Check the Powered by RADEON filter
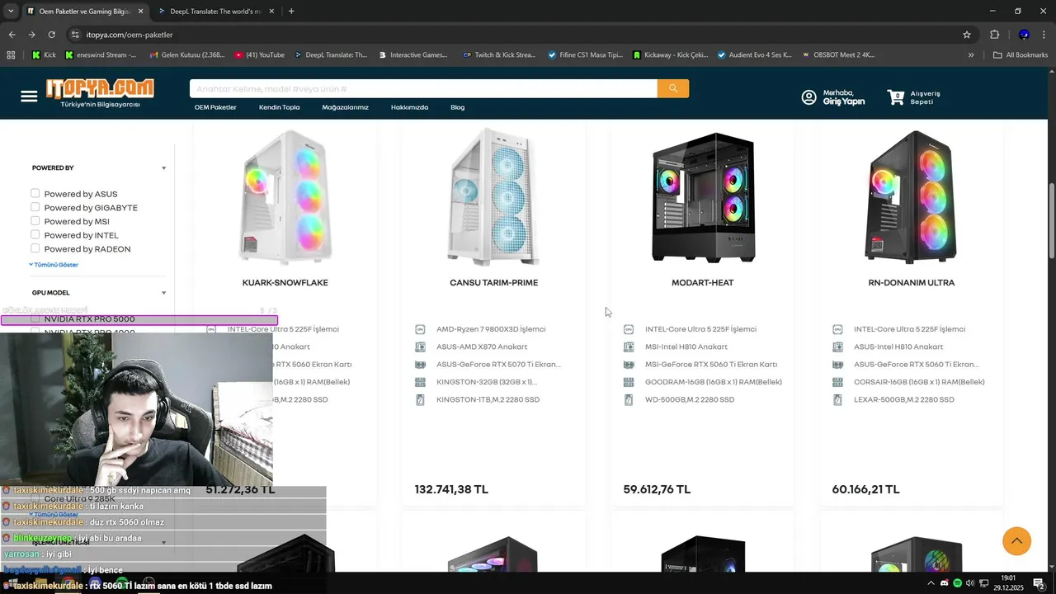Viewport: 1056px width, 594px height. tap(35, 248)
